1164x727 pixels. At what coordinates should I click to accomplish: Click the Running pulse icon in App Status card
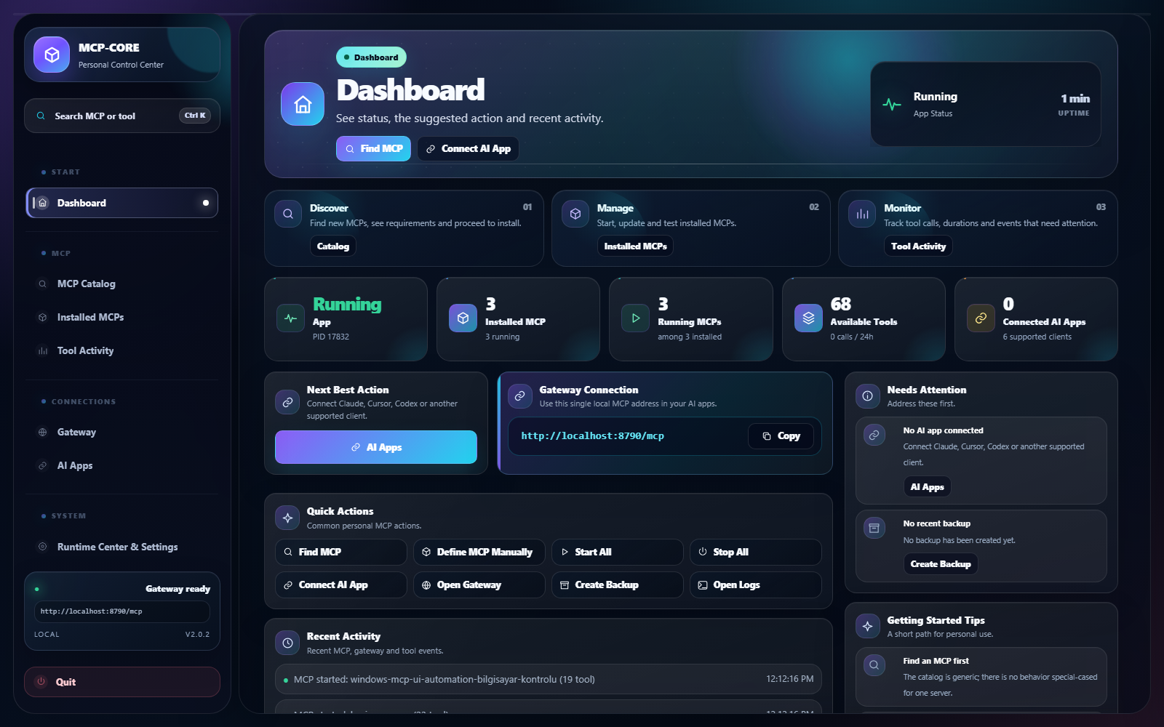click(x=892, y=104)
